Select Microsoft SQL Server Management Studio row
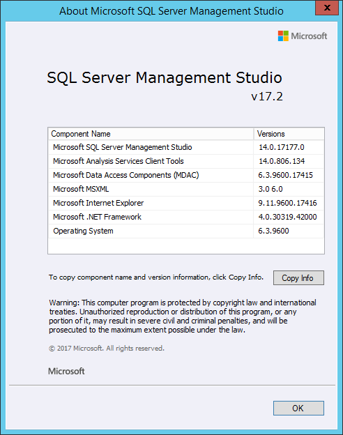The width and height of the screenshot is (343, 435). (x=186, y=147)
